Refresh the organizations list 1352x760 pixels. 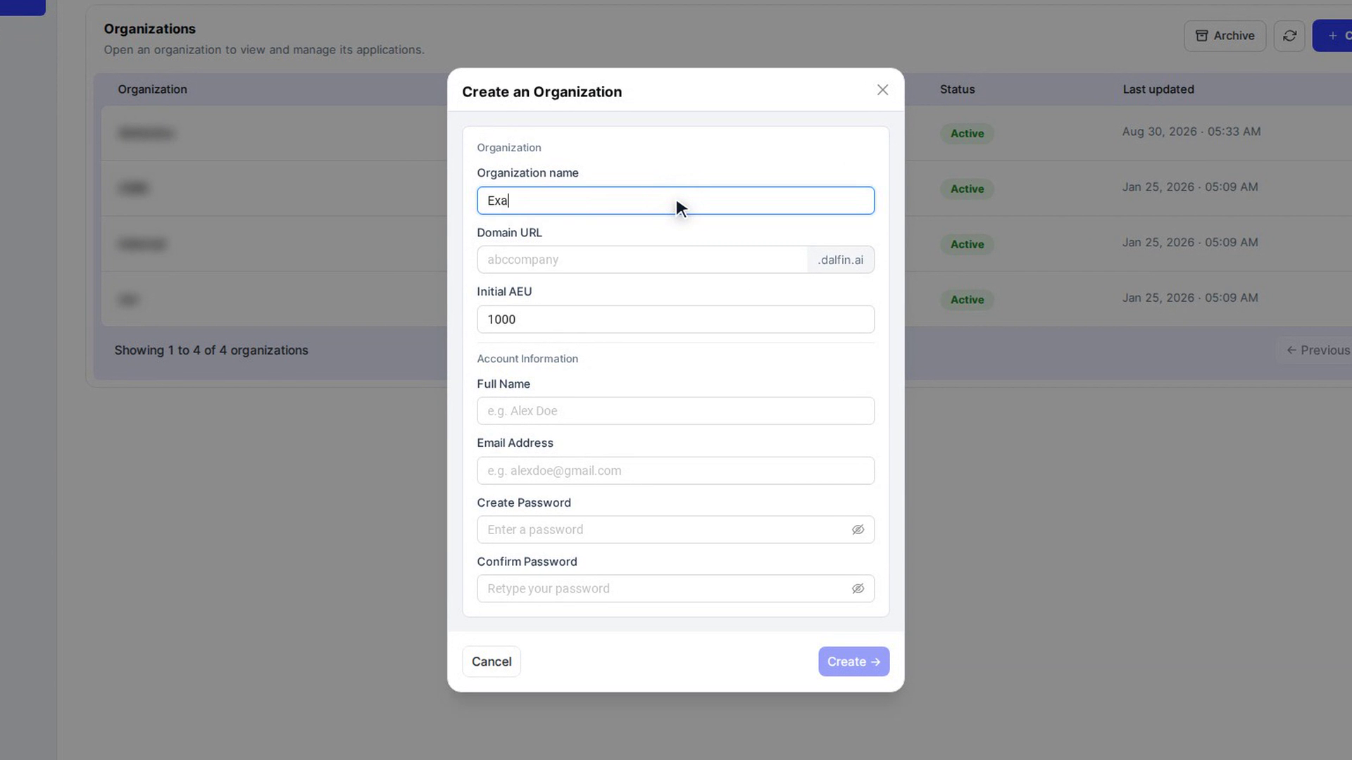(1289, 36)
